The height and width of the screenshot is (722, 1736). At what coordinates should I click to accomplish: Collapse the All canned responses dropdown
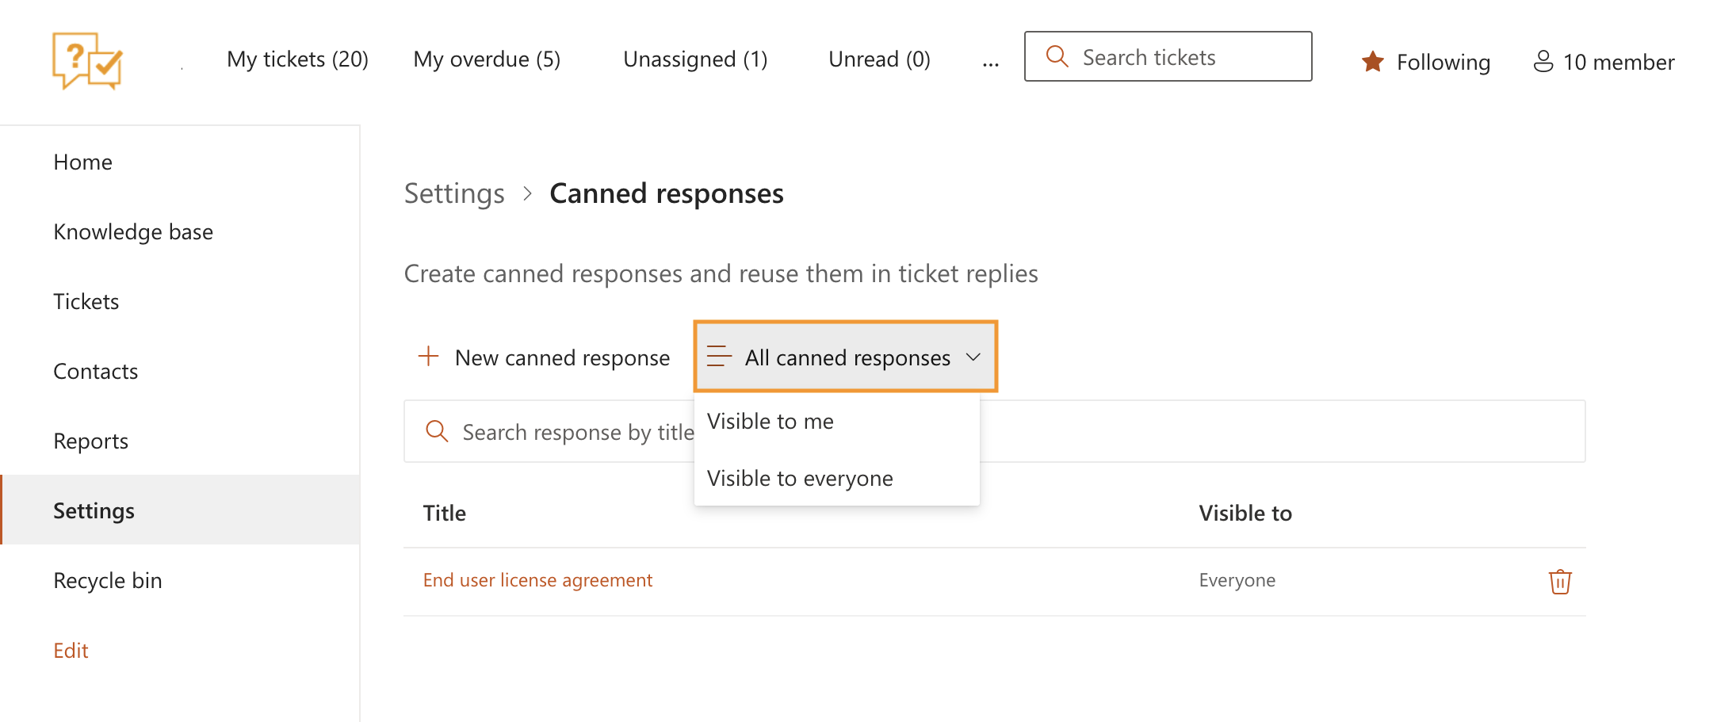[x=845, y=357]
